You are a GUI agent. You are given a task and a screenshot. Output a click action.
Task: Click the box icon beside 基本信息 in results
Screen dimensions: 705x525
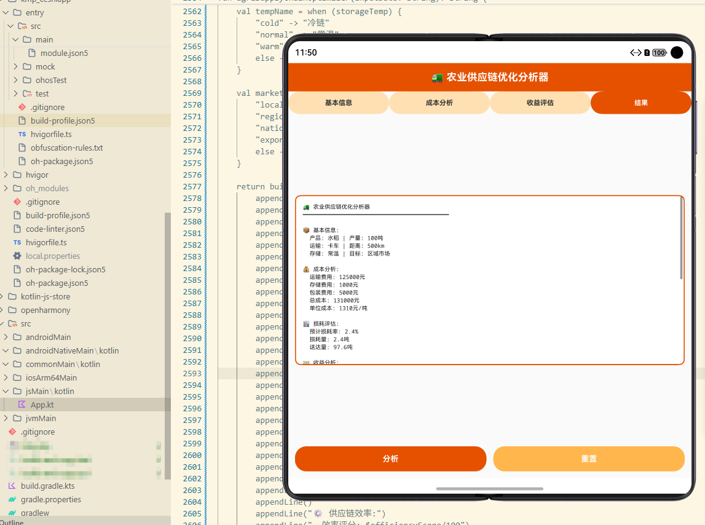[x=306, y=230]
